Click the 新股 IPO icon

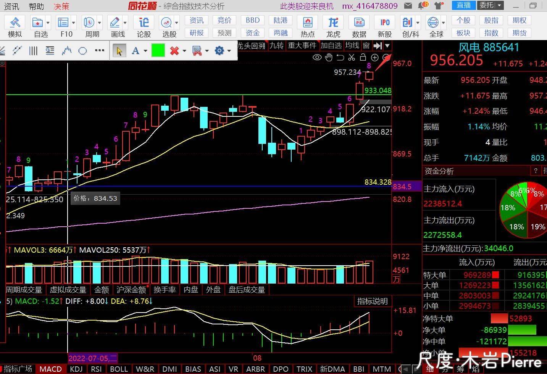(385, 26)
